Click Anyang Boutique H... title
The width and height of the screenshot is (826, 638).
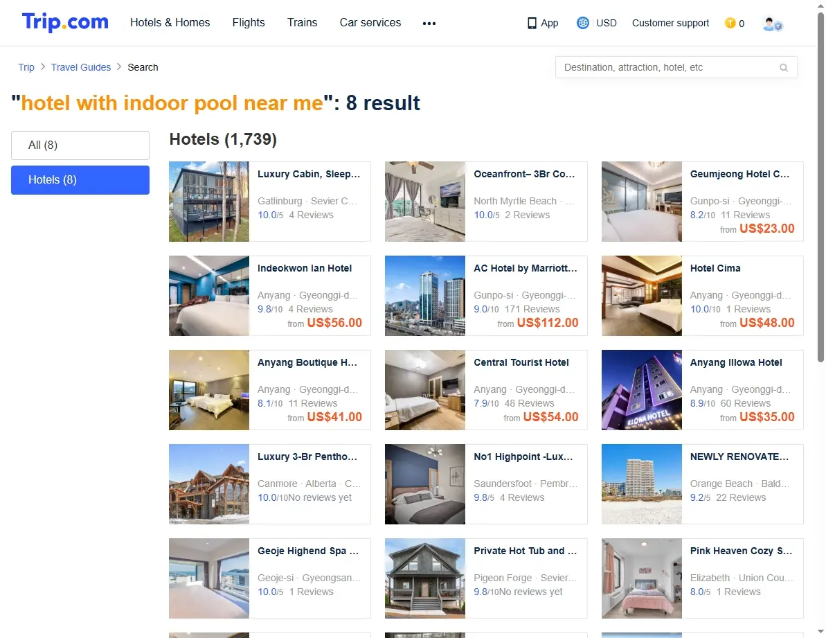click(307, 363)
